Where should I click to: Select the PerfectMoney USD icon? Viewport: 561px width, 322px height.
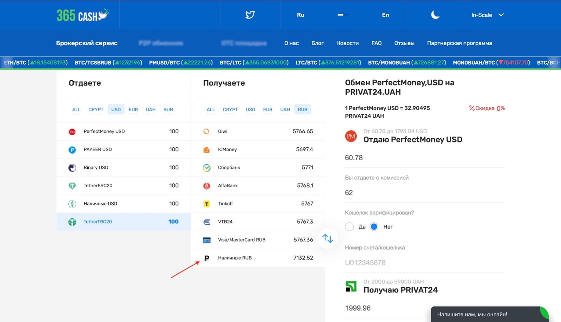pyautogui.click(x=72, y=131)
